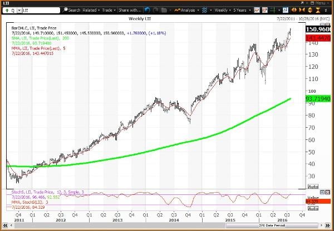Open the Trade menu

[109, 10]
